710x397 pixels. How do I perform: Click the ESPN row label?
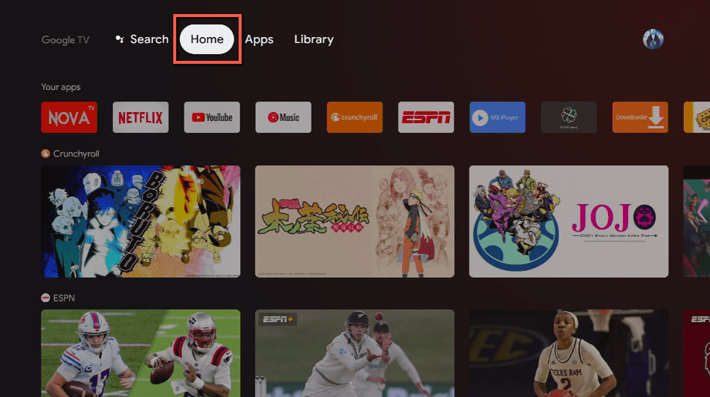coord(64,298)
